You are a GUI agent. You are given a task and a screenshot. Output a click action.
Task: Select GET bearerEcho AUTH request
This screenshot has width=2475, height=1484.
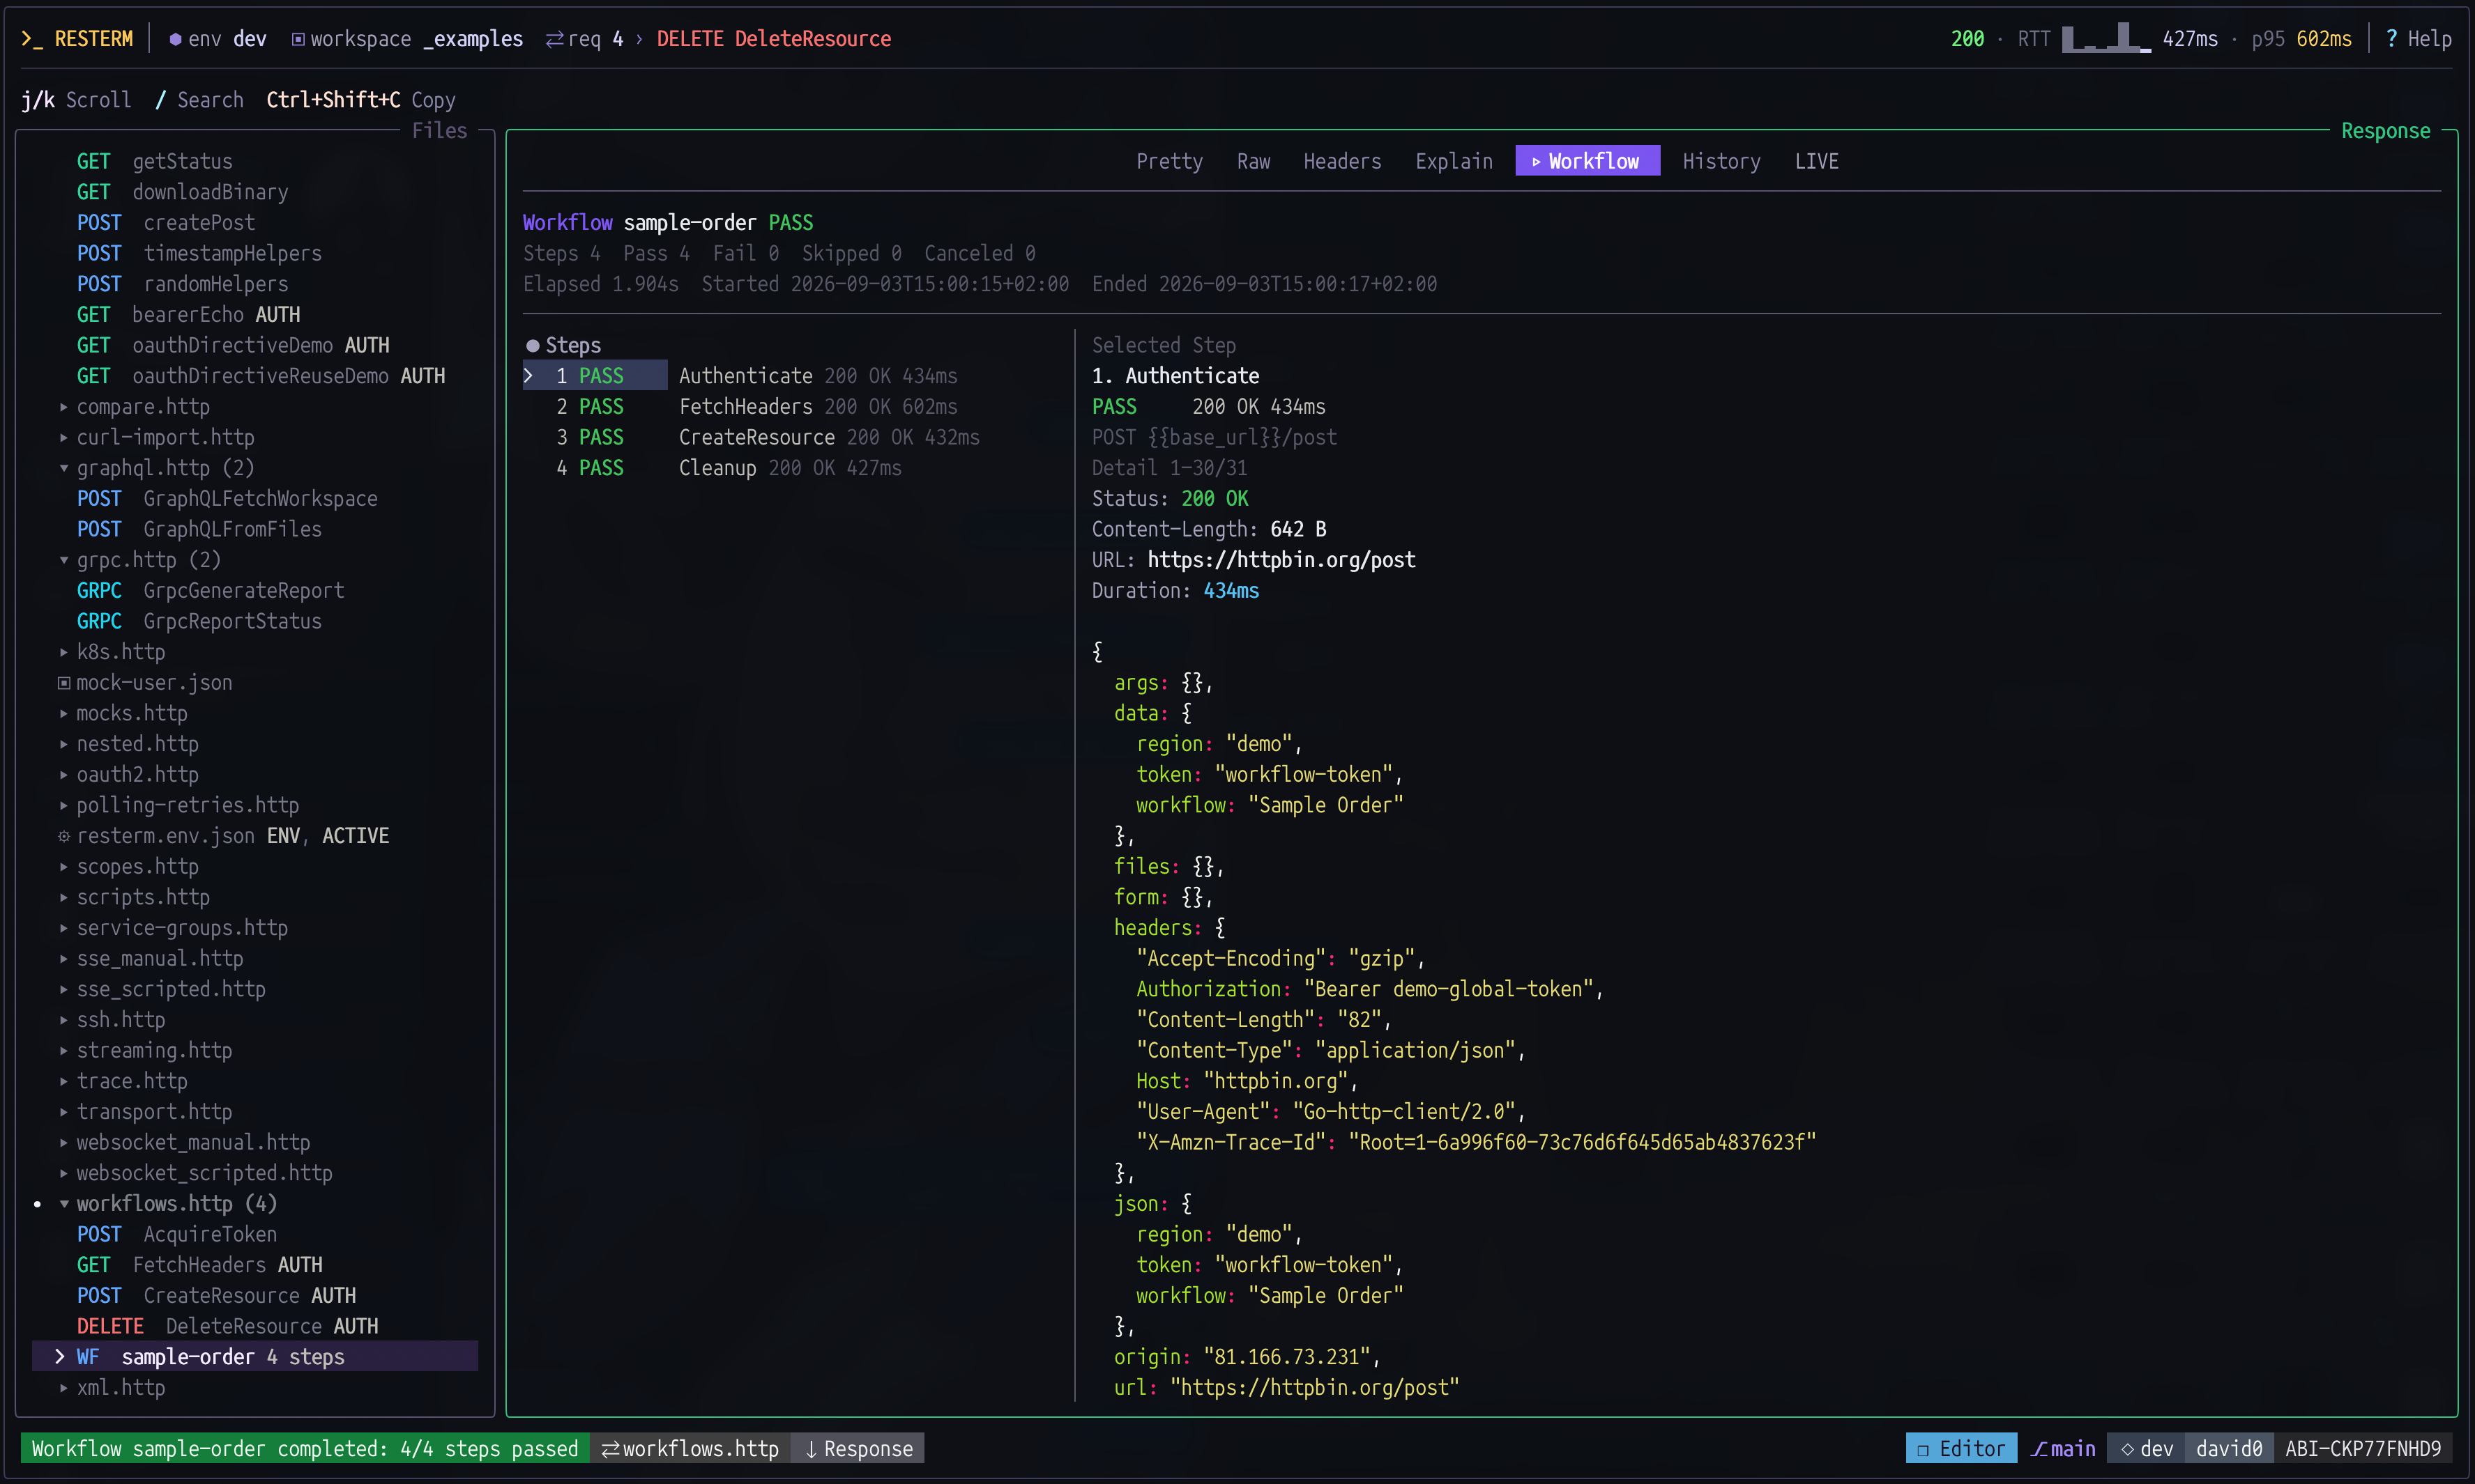click(188, 315)
